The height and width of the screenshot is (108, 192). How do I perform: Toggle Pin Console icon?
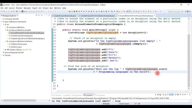[x=175, y=95]
